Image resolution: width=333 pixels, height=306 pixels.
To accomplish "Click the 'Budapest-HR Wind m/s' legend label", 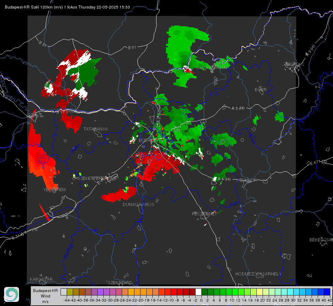I will [x=46, y=296].
